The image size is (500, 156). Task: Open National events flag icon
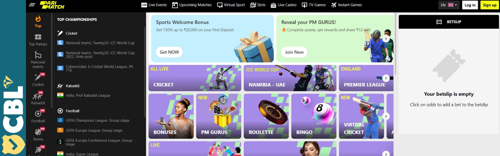pyautogui.click(x=38, y=55)
